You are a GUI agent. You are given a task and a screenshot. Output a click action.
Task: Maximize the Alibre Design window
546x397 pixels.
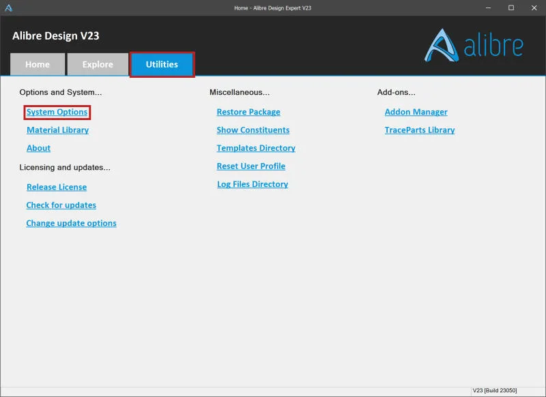(511, 8)
